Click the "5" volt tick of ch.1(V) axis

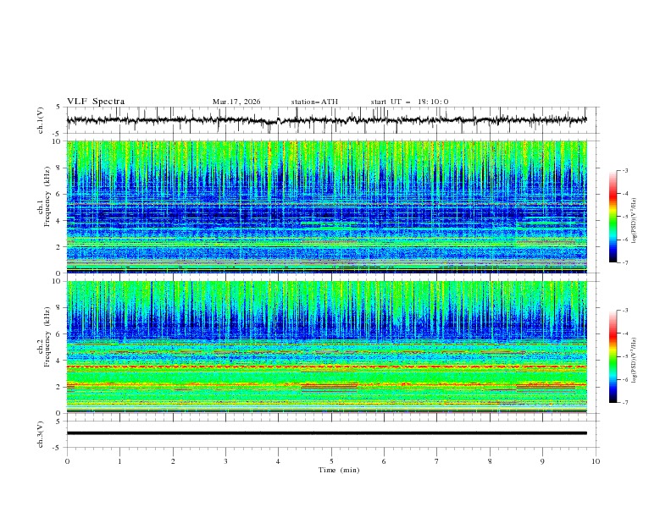pos(58,107)
